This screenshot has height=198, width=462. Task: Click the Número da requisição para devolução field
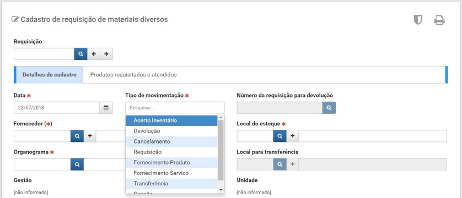click(280, 108)
